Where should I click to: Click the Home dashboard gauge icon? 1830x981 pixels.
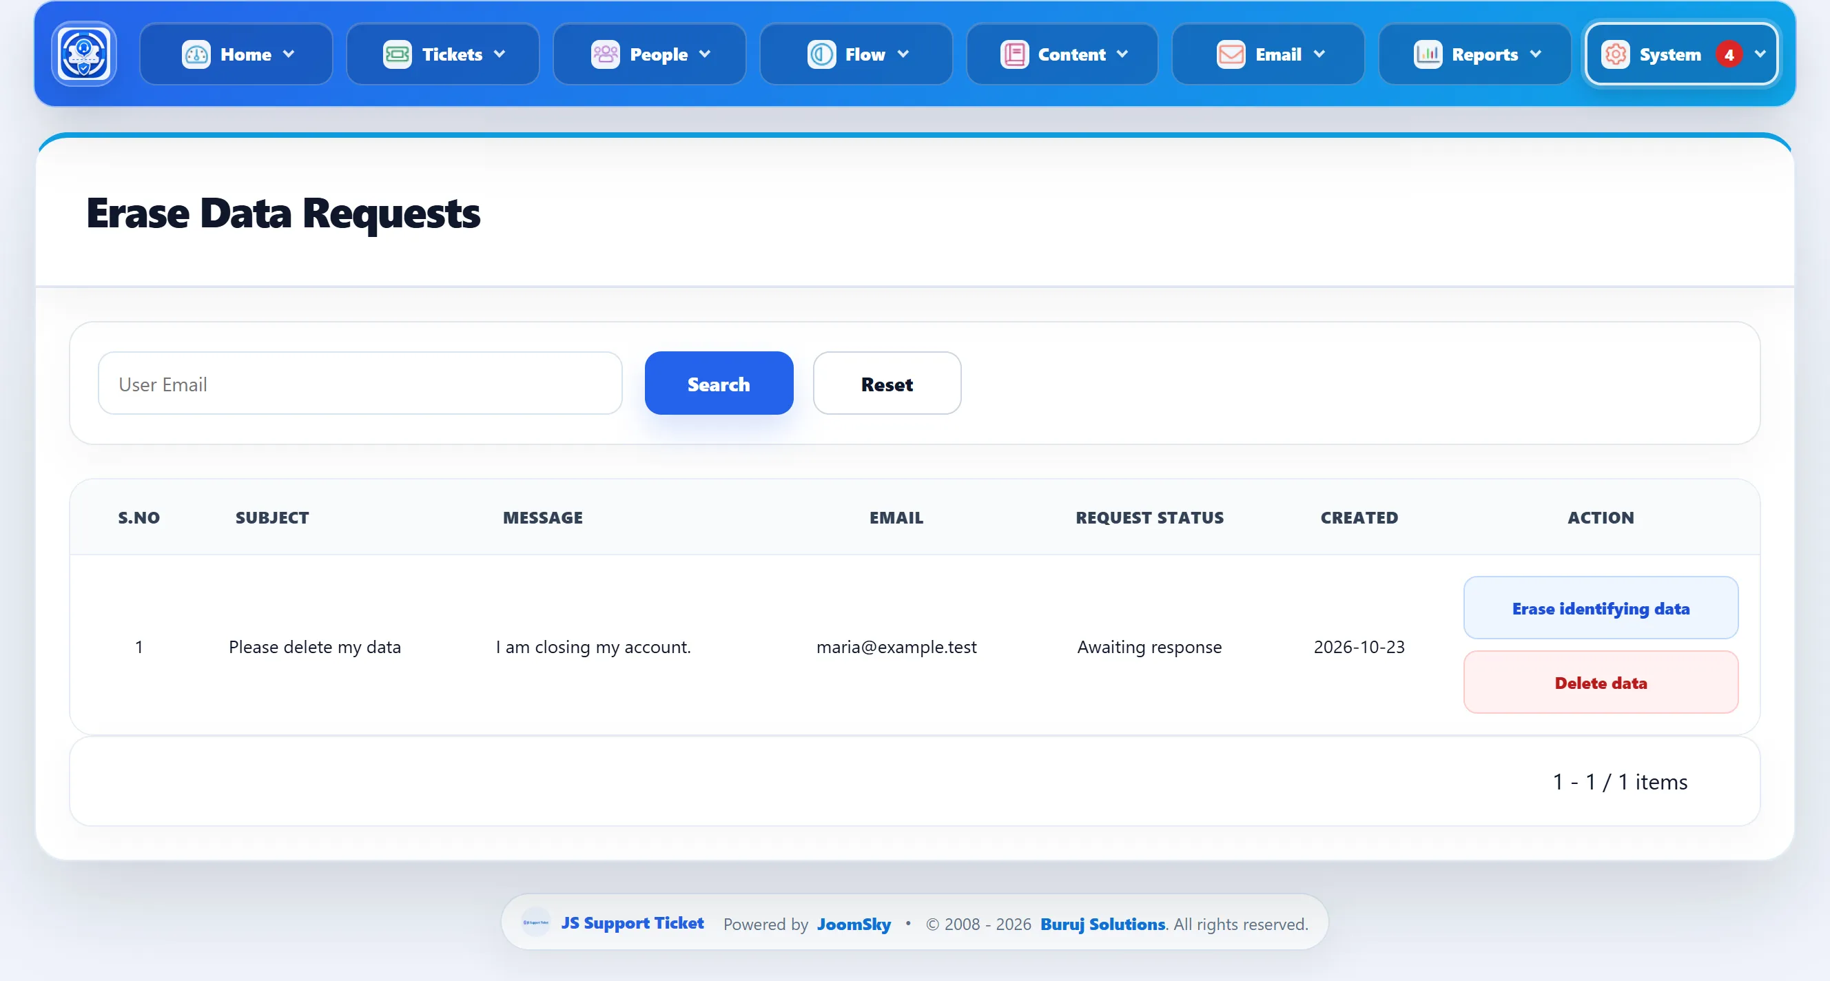click(x=196, y=54)
